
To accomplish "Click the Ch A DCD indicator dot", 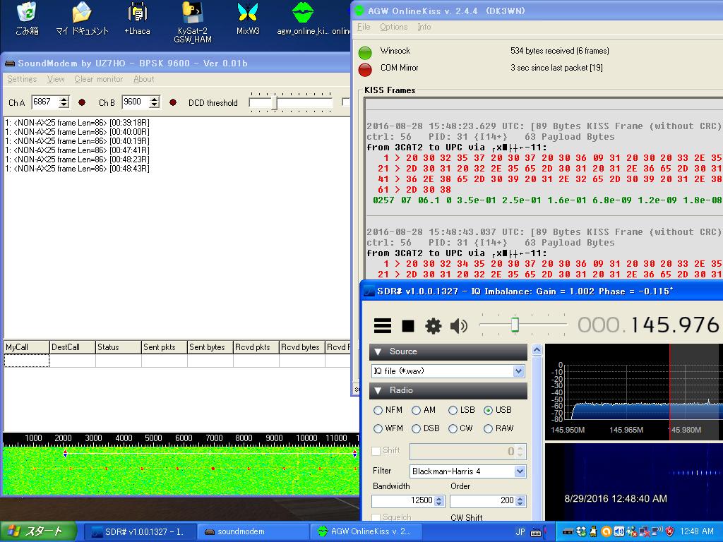I will [x=82, y=102].
